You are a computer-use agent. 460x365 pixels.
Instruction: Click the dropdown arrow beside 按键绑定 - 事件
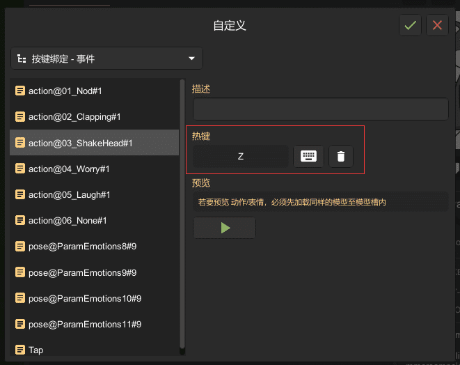(x=191, y=59)
